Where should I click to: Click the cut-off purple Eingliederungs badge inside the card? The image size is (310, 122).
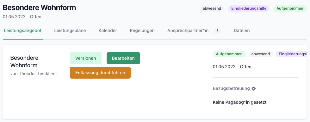point(291,54)
